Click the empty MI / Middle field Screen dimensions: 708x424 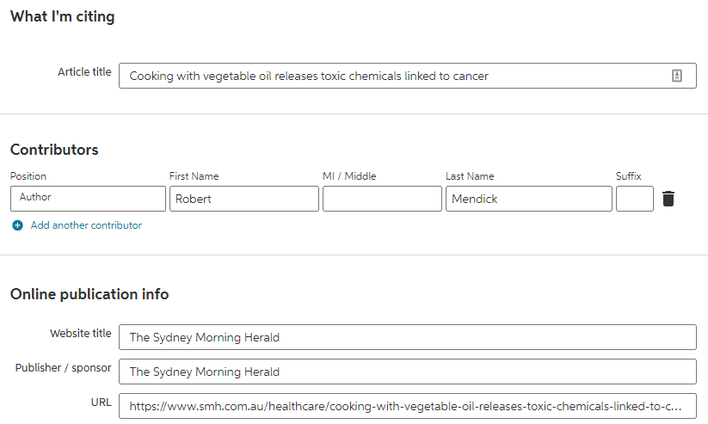click(382, 199)
